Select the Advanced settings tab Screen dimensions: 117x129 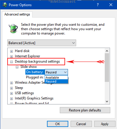pyautogui.click(x=17, y=14)
